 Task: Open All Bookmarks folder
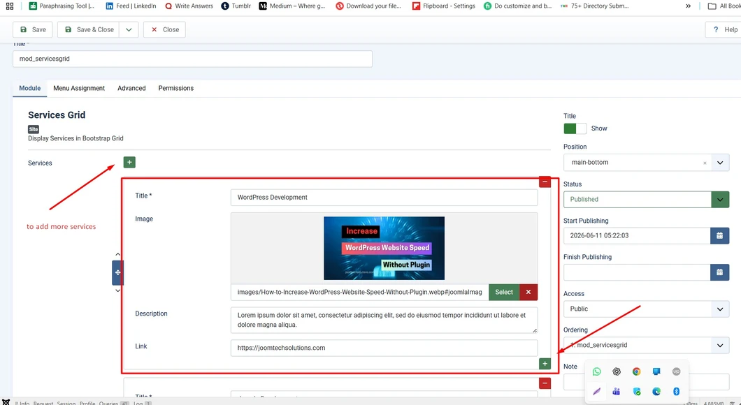pos(724,6)
